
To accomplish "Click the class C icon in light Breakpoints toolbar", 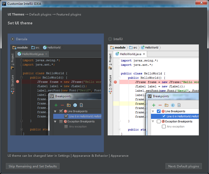I will [173, 105].
